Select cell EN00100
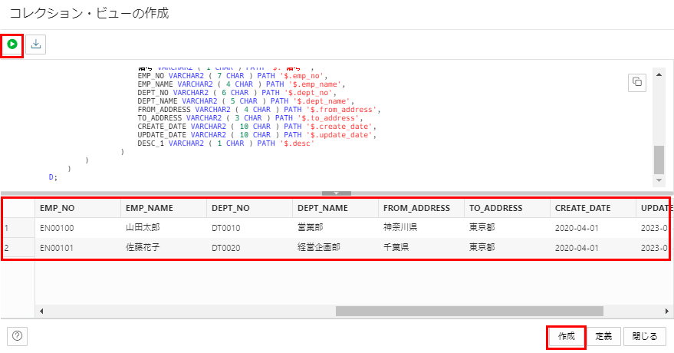 (77, 228)
